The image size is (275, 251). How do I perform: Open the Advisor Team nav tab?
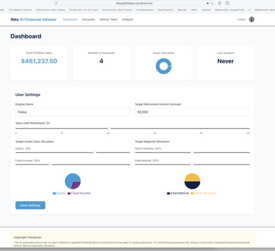(108, 19)
